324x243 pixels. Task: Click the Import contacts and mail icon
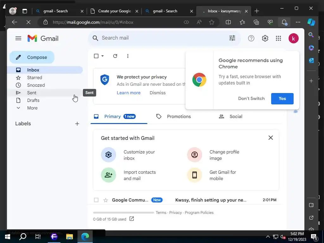[108, 175]
